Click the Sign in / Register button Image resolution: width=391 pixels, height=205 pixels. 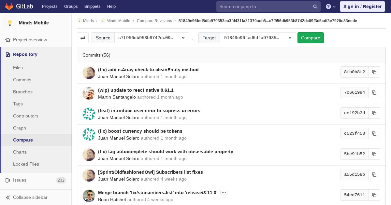point(362,7)
